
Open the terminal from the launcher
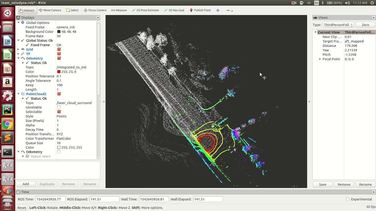(7, 152)
